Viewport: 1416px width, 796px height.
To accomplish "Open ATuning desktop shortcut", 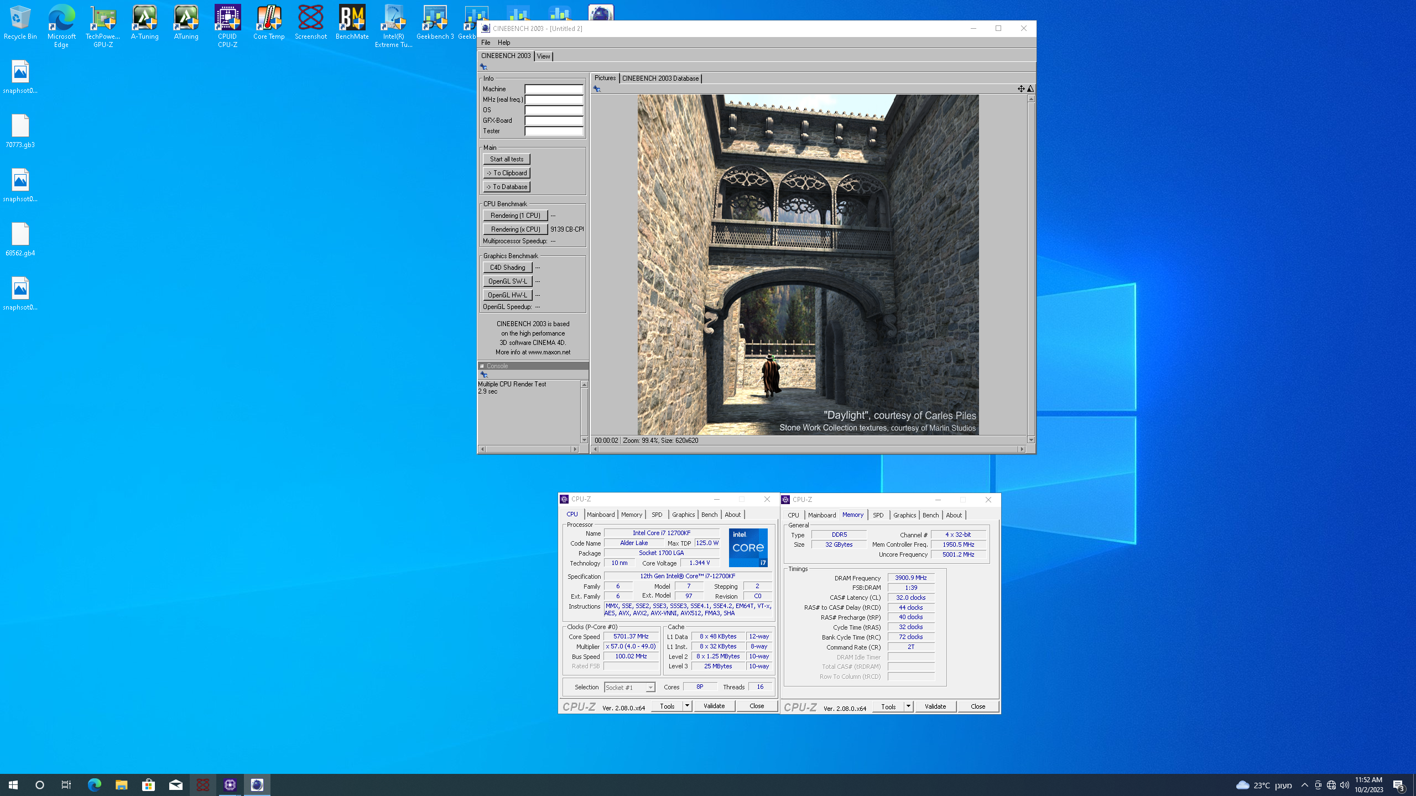I will coord(186,23).
